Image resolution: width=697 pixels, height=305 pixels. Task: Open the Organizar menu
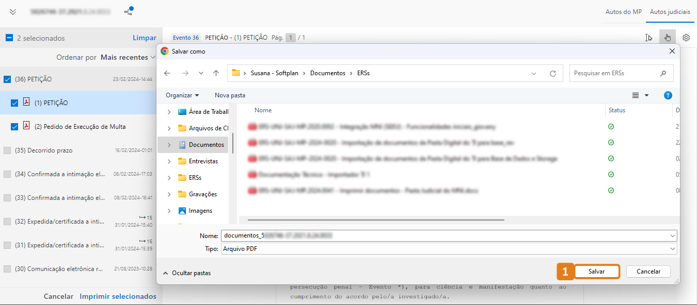[x=182, y=95]
